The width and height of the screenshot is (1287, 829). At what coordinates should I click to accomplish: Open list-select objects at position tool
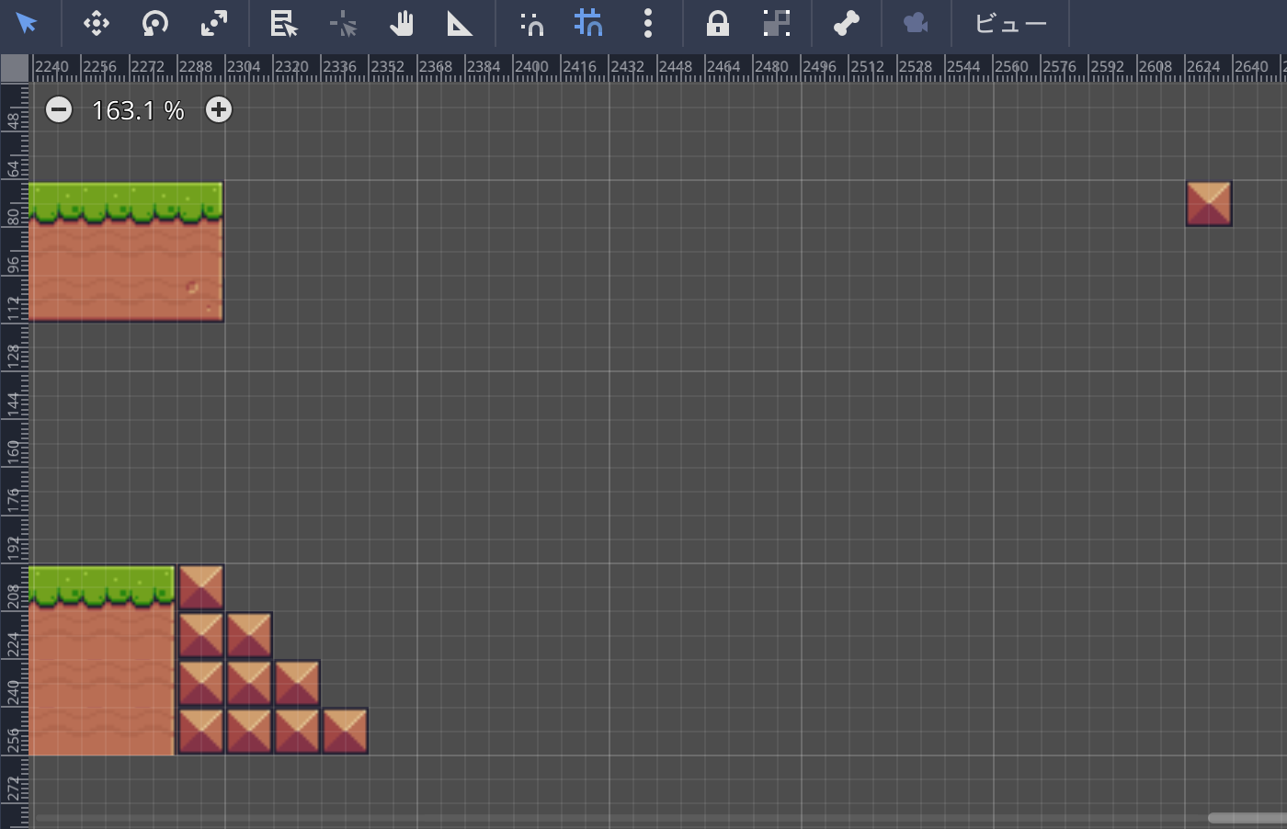[x=284, y=23]
